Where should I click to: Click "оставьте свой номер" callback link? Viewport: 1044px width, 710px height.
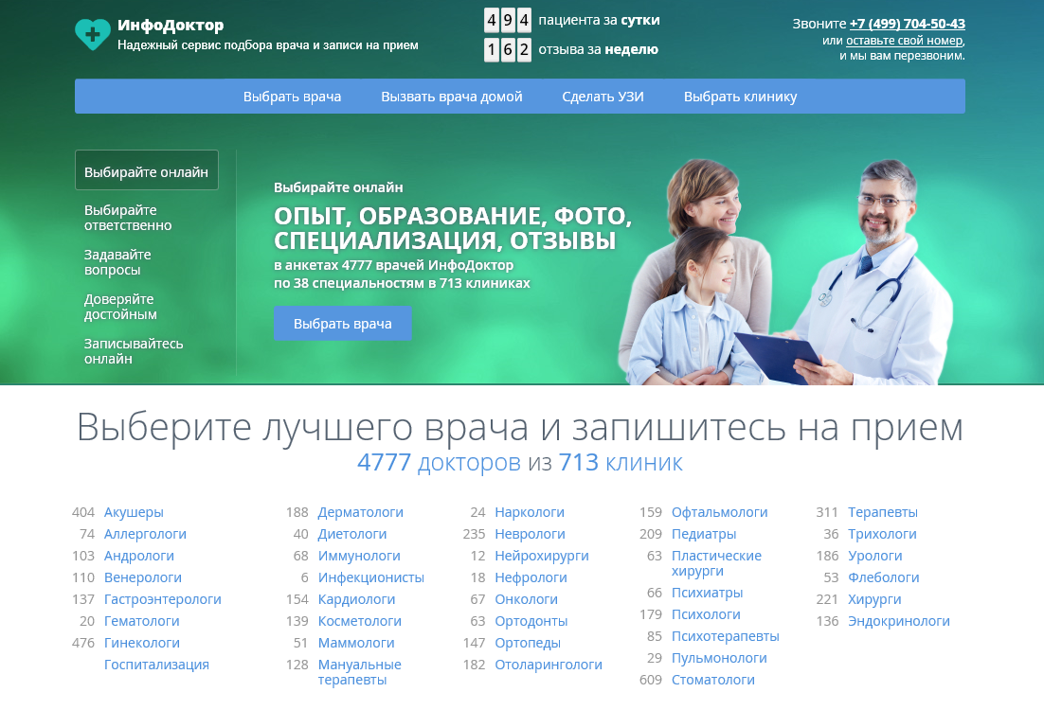click(x=904, y=40)
